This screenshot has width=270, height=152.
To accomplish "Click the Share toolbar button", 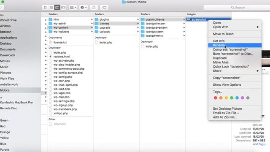I will pos(94,8).
